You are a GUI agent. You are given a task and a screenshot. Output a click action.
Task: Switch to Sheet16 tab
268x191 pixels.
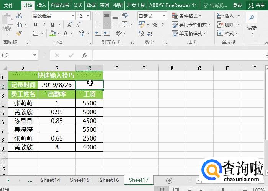109,180
